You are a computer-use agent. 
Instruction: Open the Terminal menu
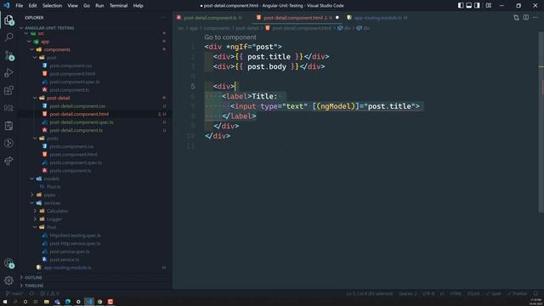118,6
